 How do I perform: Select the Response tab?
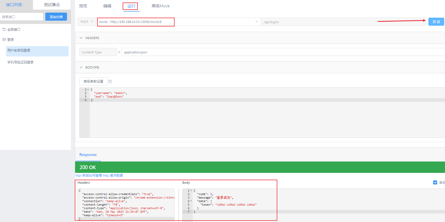point(88,155)
